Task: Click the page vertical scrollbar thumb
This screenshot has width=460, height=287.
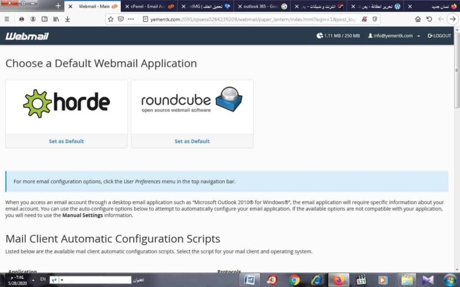Action: coord(457,70)
